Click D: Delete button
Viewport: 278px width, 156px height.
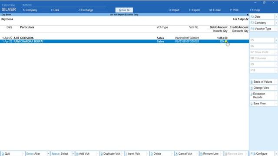160,154
